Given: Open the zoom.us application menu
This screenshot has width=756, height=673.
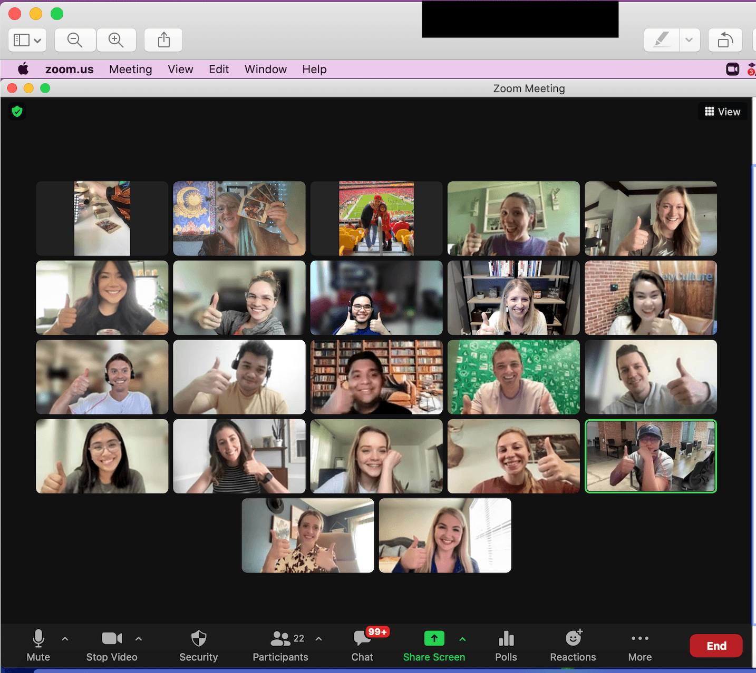Looking at the screenshot, I should [69, 70].
